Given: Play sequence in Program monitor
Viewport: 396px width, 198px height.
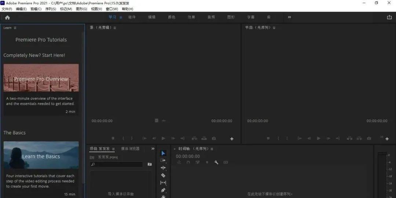Looking at the screenshot, I should tap(319, 138).
